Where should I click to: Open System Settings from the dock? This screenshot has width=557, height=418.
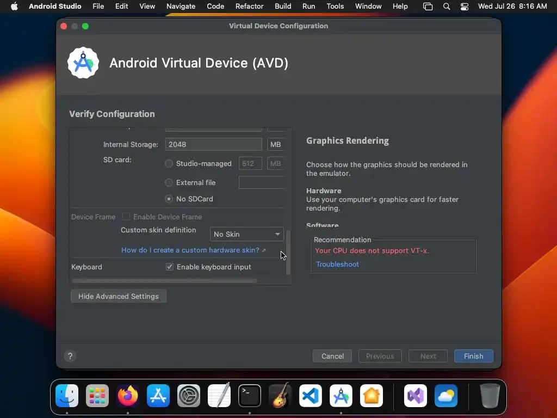(x=189, y=396)
